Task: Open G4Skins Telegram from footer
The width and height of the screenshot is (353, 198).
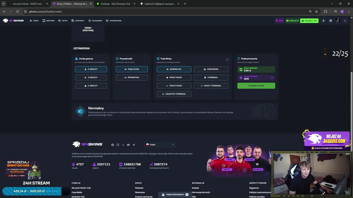Action: tap(134, 145)
